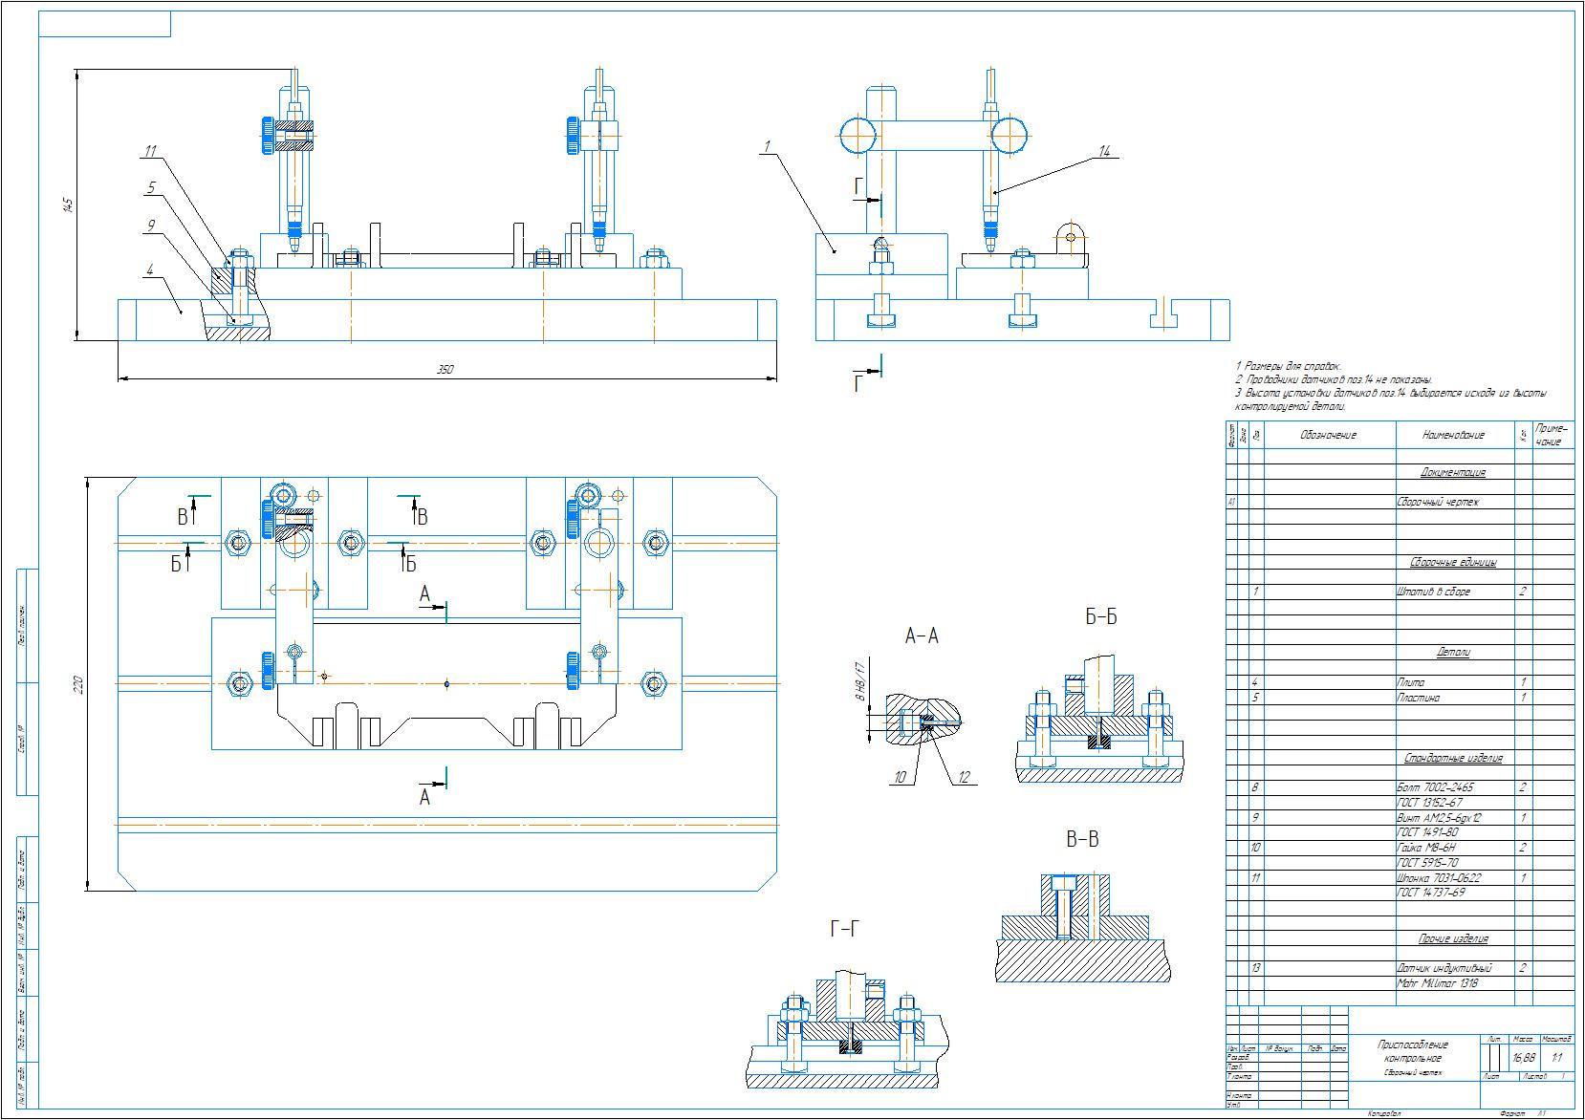Click the А-А section view label
Screen dimensions: 1585x1120
922,636
